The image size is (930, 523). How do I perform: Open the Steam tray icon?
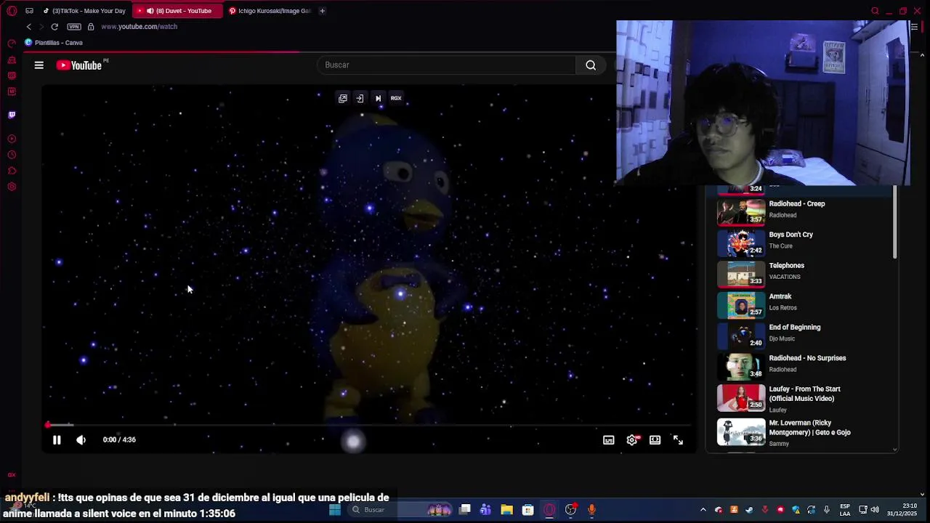click(x=750, y=510)
